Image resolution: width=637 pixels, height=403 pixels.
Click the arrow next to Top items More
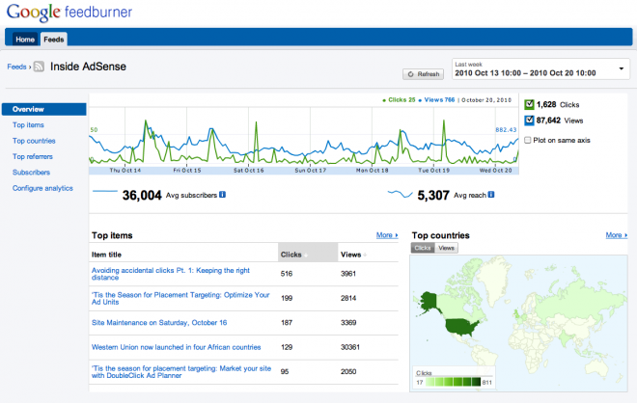(397, 235)
